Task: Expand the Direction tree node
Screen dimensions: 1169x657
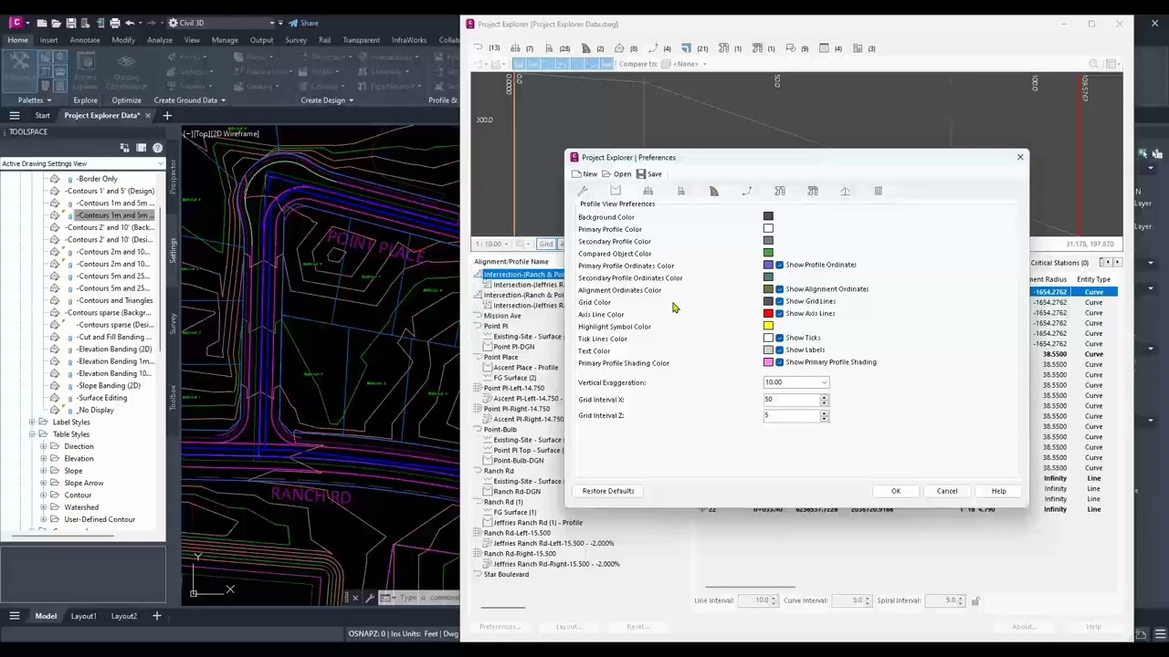Action: tap(43, 446)
